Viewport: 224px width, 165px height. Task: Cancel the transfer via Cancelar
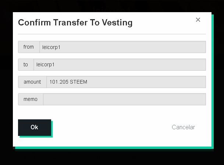(183, 127)
